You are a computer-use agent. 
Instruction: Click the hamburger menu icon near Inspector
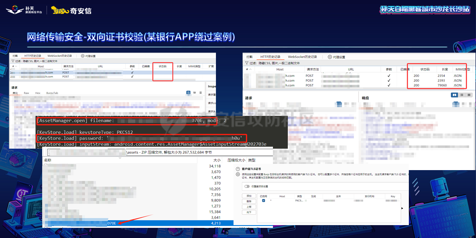201,92
